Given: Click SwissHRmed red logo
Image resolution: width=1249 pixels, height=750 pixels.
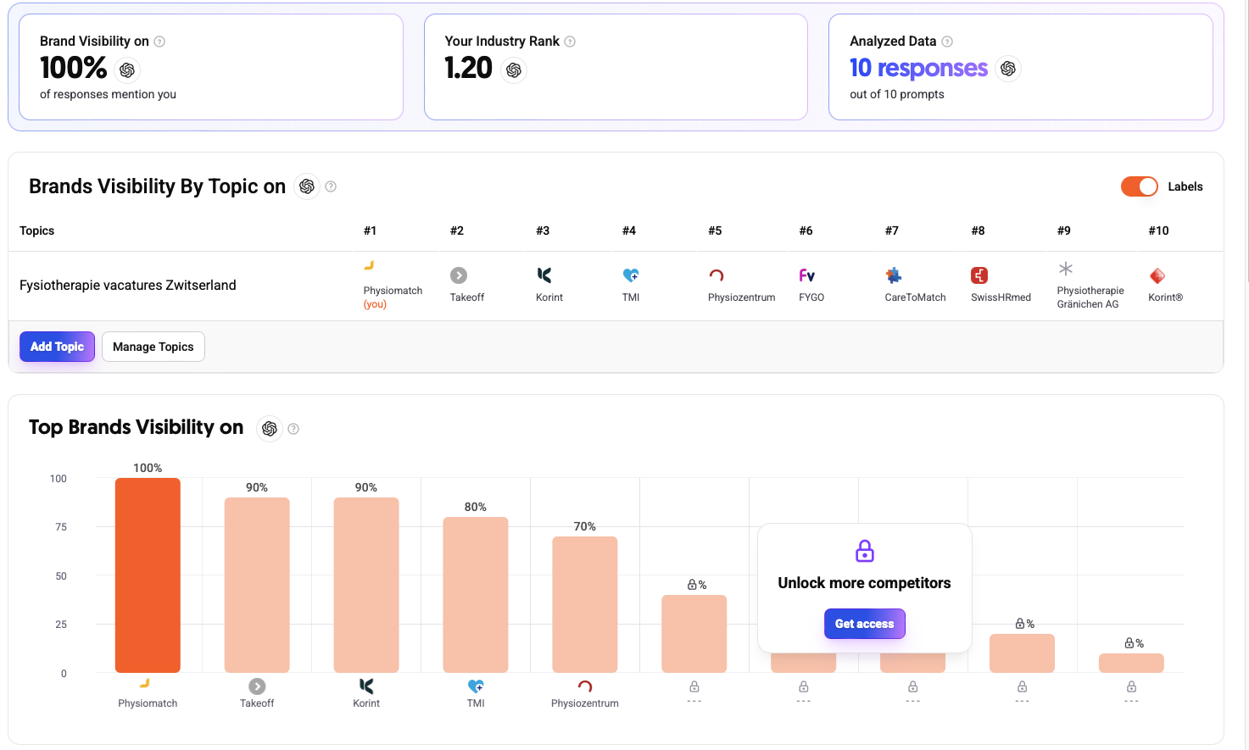Looking at the screenshot, I should [979, 275].
